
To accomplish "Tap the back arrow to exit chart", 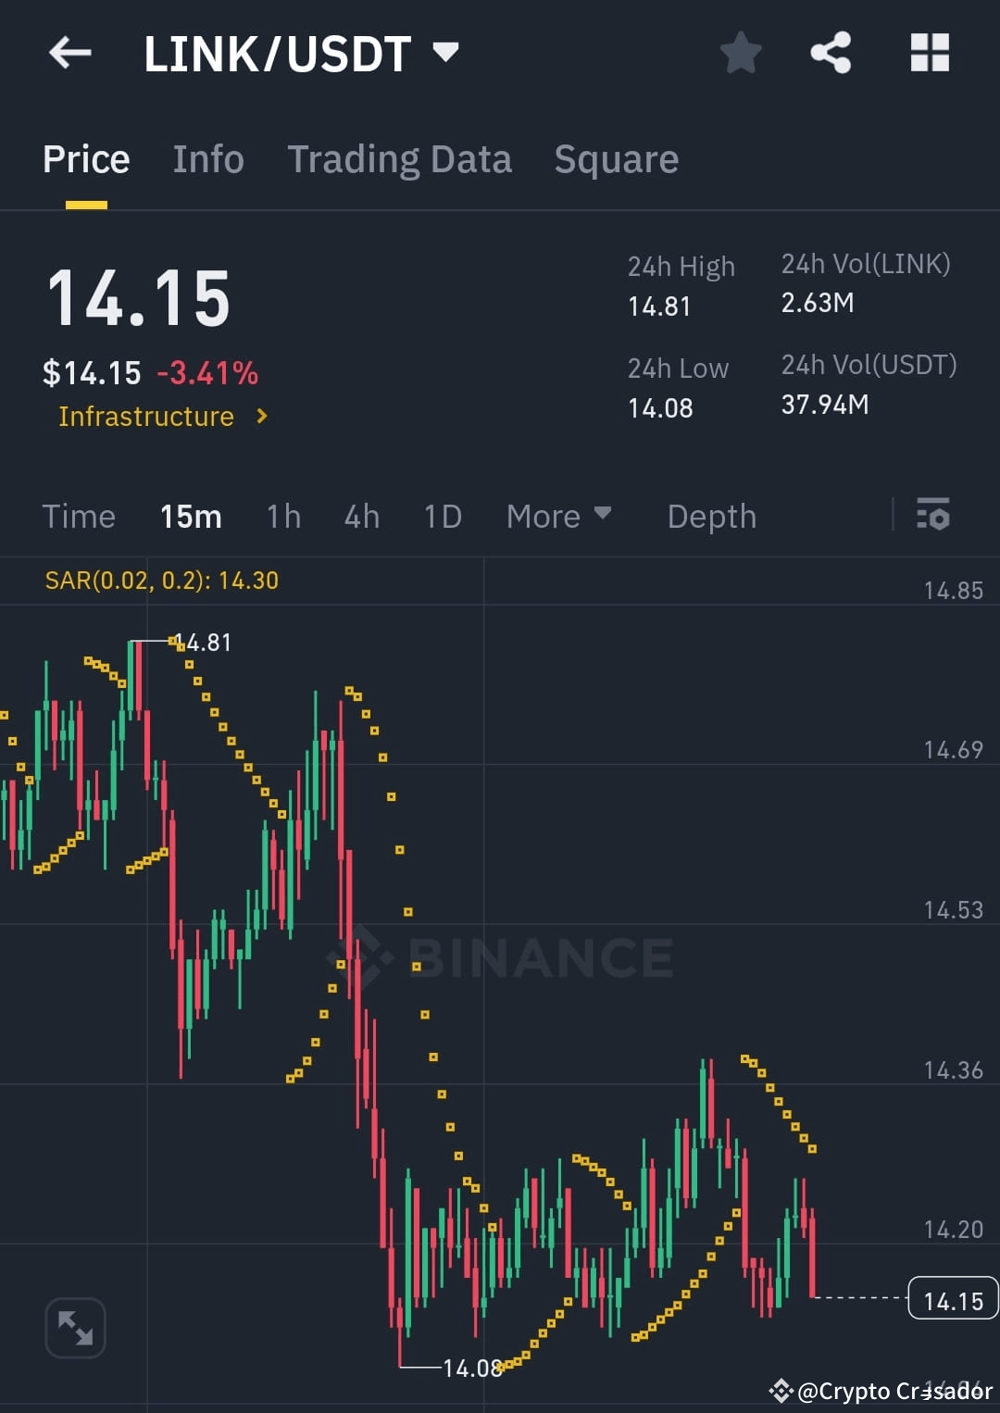I will pos(69,53).
